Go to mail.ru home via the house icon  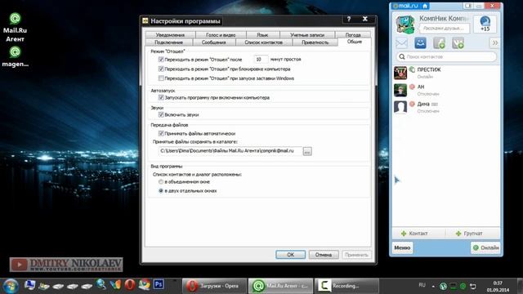point(425,6)
